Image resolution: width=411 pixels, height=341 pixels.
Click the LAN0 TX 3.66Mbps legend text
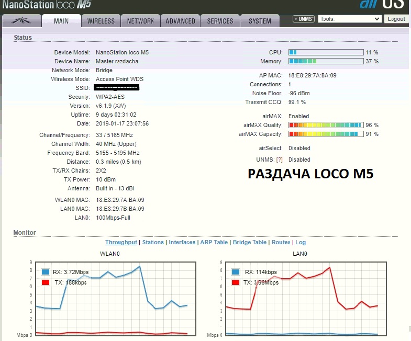pyautogui.click(x=261, y=282)
